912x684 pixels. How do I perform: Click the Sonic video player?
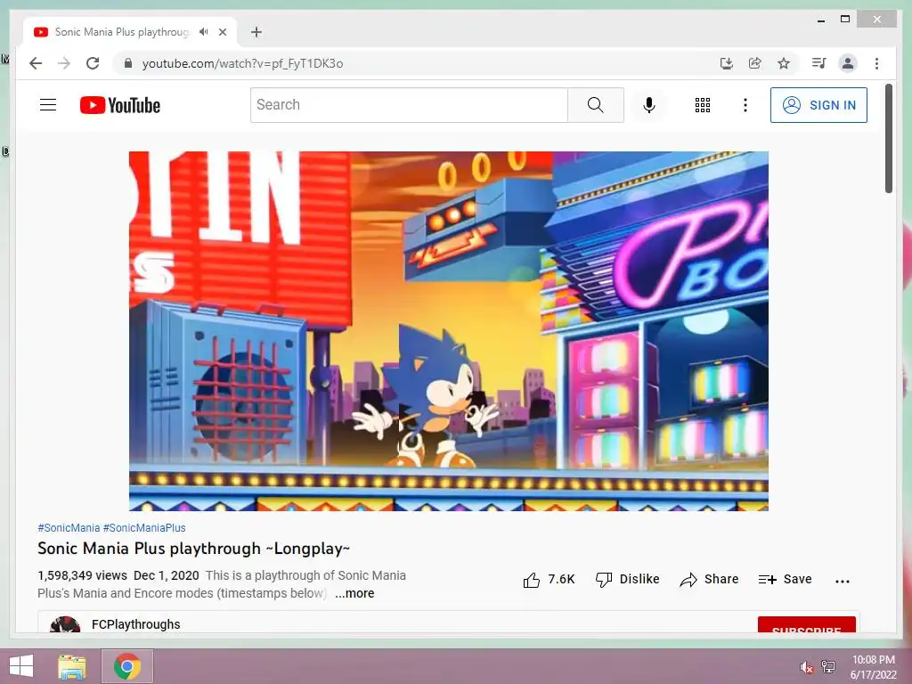tap(449, 331)
